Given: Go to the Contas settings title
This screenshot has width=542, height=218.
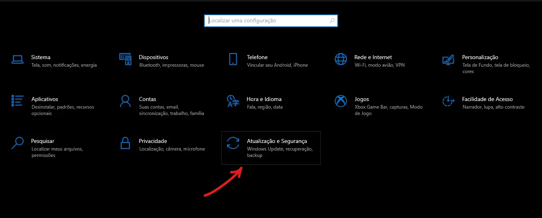Looking at the screenshot, I should 148,99.
